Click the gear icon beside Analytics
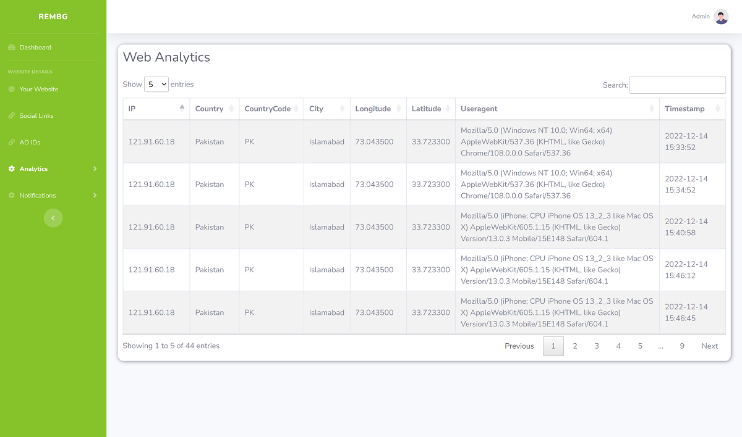Screen dimensions: 742x437 pyautogui.click(x=11, y=169)
